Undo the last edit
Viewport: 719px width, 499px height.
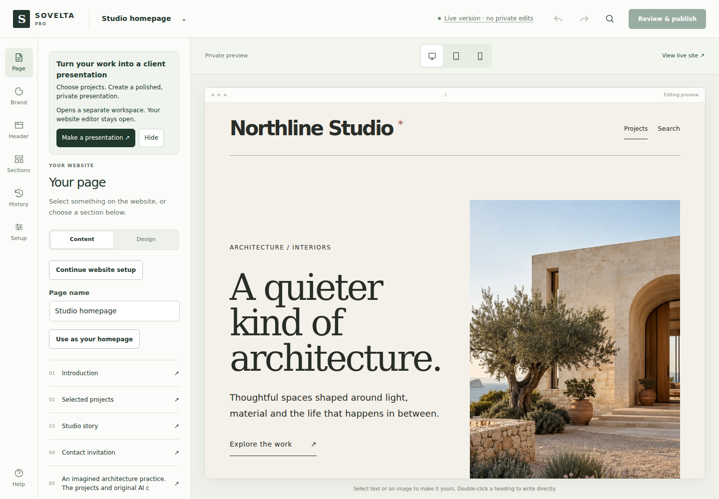point(558,19)
